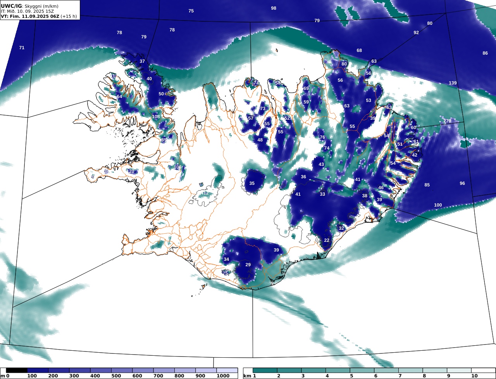Screen dimensions: 496x379
Task: Click the map value 22 on the southeast coast
Action: point(327,240)
